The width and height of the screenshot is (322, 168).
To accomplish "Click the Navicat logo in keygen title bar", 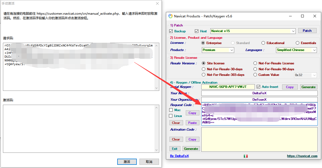I will tap(171, 16).
